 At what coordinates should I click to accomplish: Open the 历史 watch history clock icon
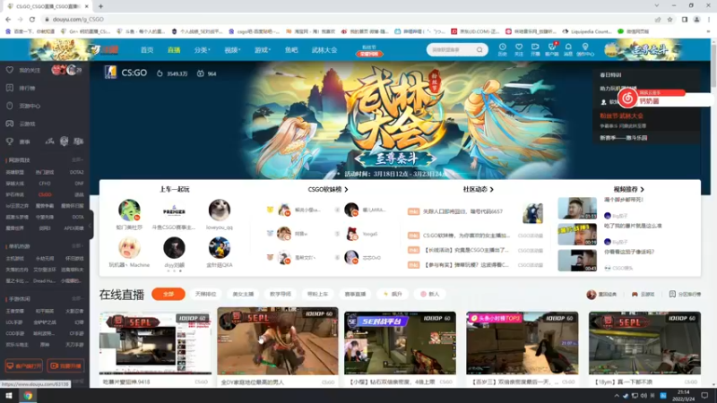point(502,49)
